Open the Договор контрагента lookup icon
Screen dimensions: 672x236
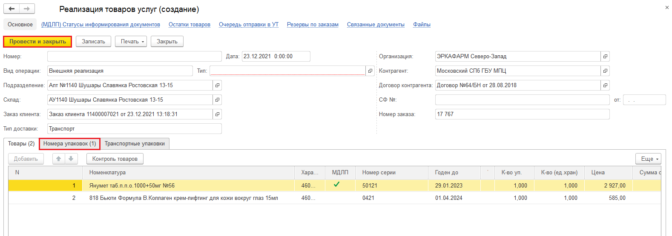(605, 85)
